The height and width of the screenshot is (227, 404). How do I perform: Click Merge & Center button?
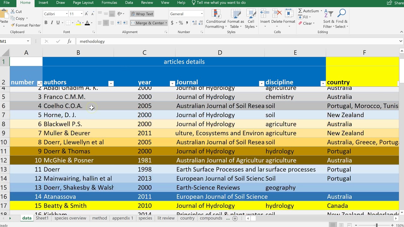[147, 23]
